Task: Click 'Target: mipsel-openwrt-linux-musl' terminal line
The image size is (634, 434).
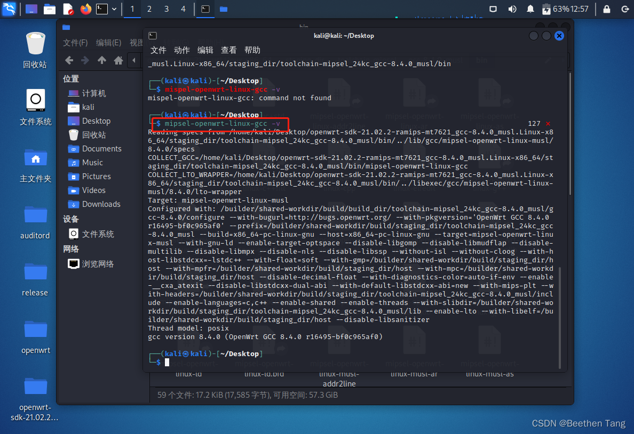Action: tap(218, 200)
